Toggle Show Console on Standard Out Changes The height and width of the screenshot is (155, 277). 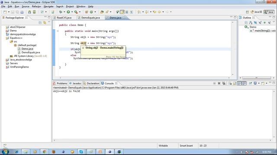click(x=239, y=83)
